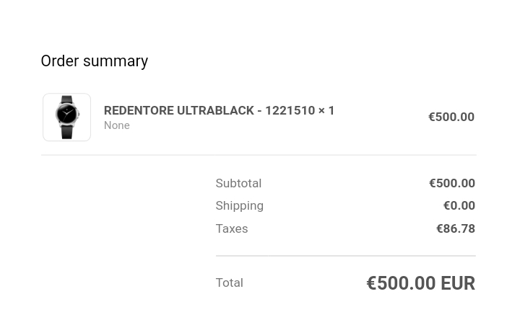Click the grand total €500.00 EUR
This screenshot has height=325, width=520.
tap(421, 283)
